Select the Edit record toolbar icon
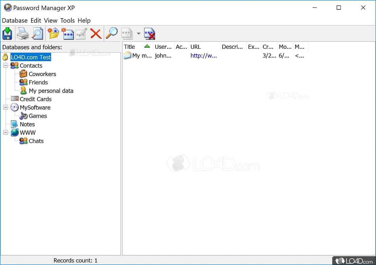The image size is (376, 265). point(81,33)
